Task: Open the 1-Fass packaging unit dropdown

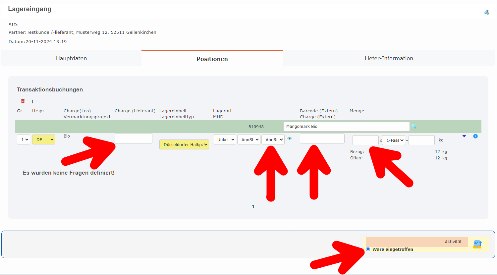Action: pos(394,140)
